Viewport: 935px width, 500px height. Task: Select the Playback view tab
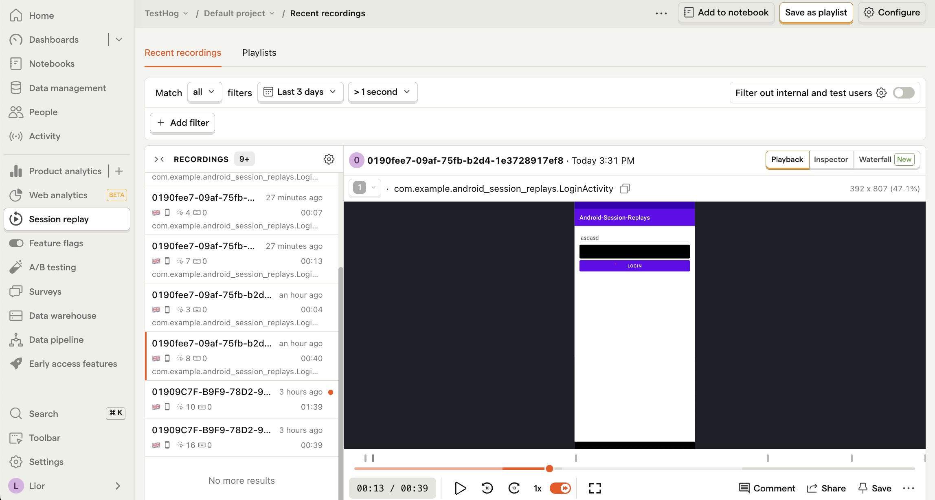click(x=787, y=159)
